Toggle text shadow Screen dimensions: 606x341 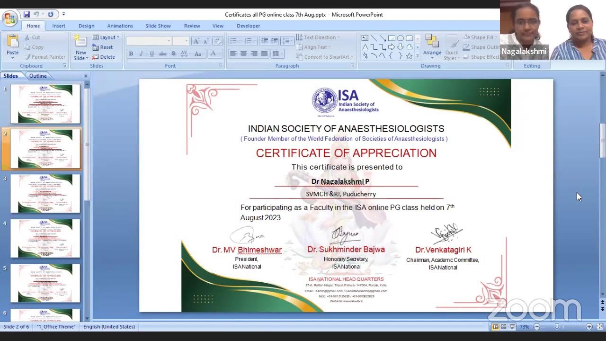tap(173, 54)
